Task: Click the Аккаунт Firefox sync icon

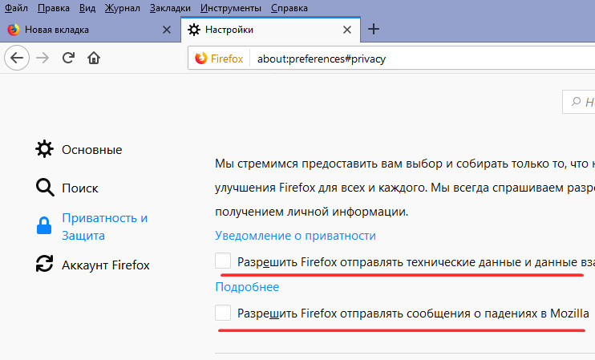Action: [44, 264]
